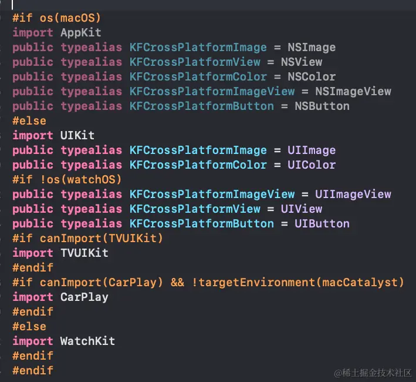Image resolution: width=416 pixels, height=382 pixels.
Task: Click on the NSColor type
Action: [311, 77]
